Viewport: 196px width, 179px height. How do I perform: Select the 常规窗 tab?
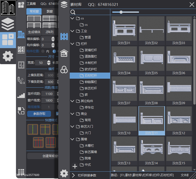(x=34, y=11)
